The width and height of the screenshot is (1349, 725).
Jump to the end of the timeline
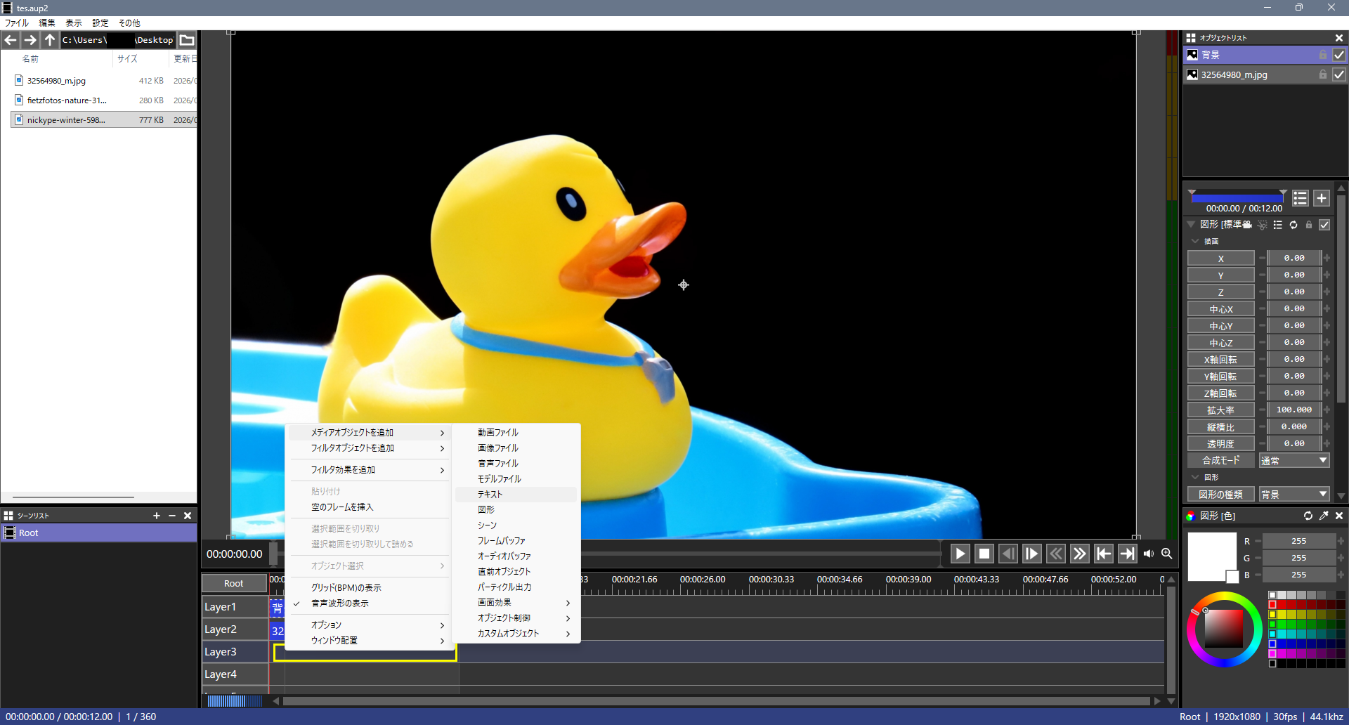1127,554
